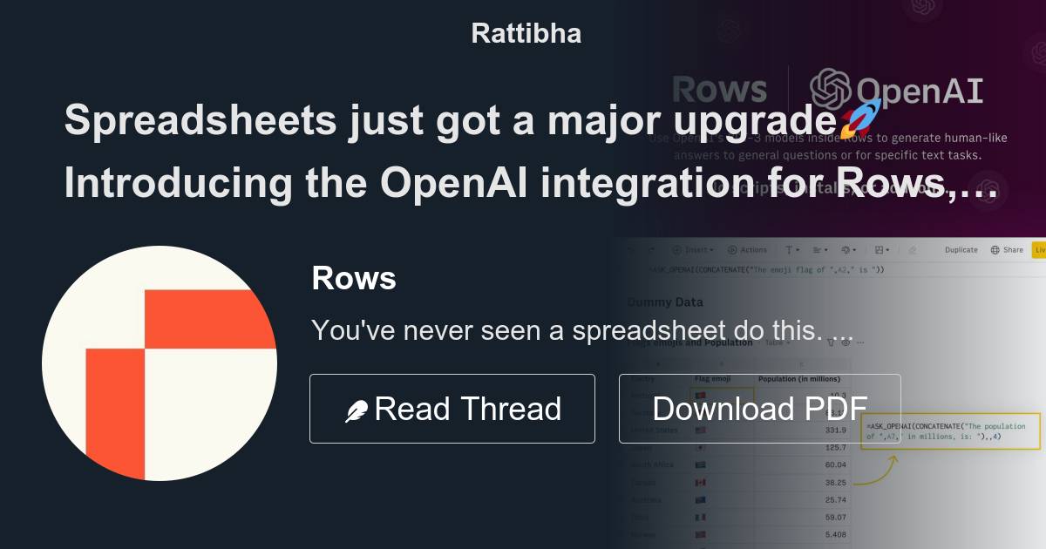The width and height of the screenshot is (1046, 549).
Task: Select the text formatting T icon
Action: [787, 249]
